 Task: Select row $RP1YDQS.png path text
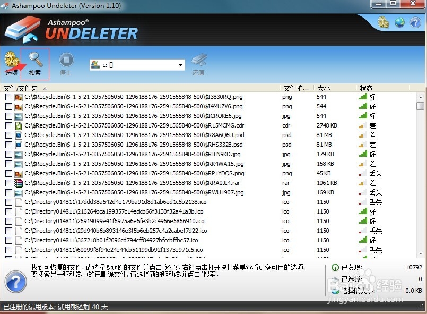pos(134,174)
